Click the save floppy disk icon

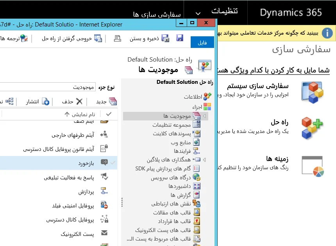tap(180, 38)
